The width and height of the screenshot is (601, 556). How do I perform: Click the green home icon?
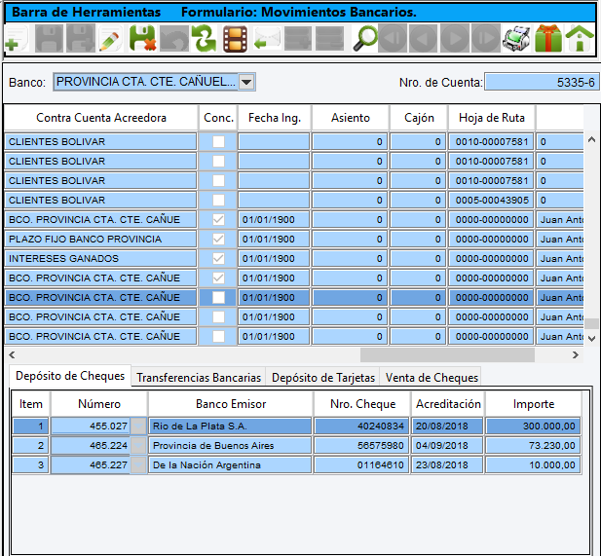(x=580, y=38)
